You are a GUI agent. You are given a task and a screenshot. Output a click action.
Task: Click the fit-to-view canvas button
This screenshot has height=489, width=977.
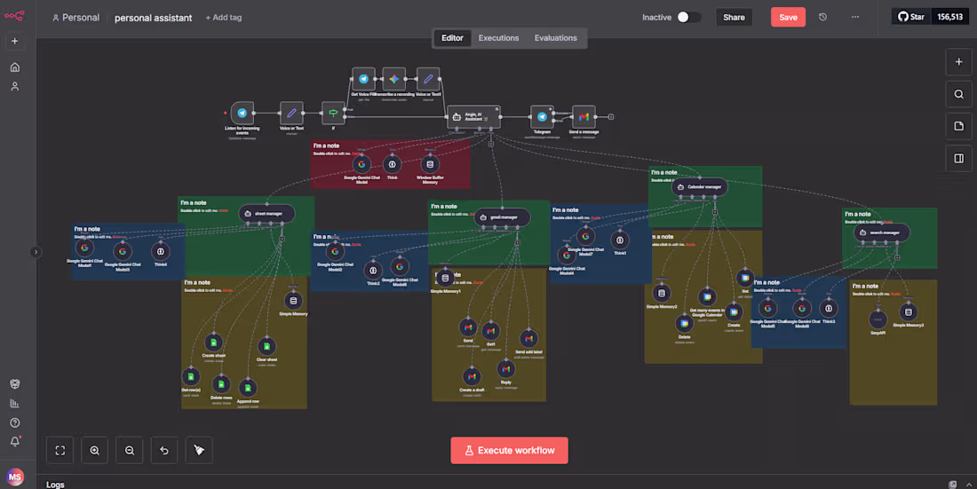click(x=60, y=450)
